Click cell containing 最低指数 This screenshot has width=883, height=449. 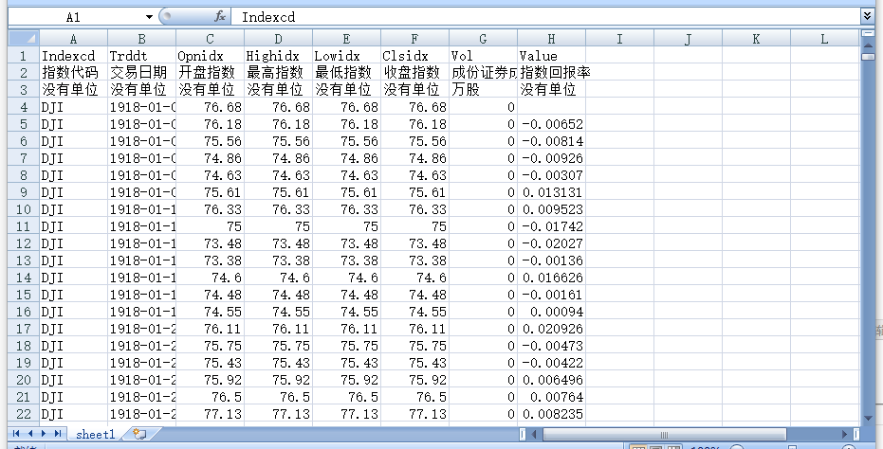(346, 73)
